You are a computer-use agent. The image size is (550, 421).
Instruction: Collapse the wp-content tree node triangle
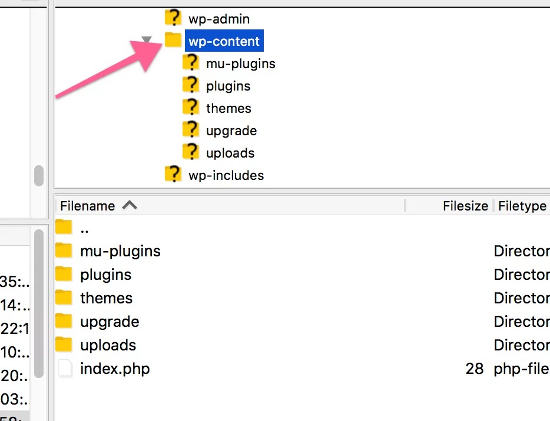[146, 39]
